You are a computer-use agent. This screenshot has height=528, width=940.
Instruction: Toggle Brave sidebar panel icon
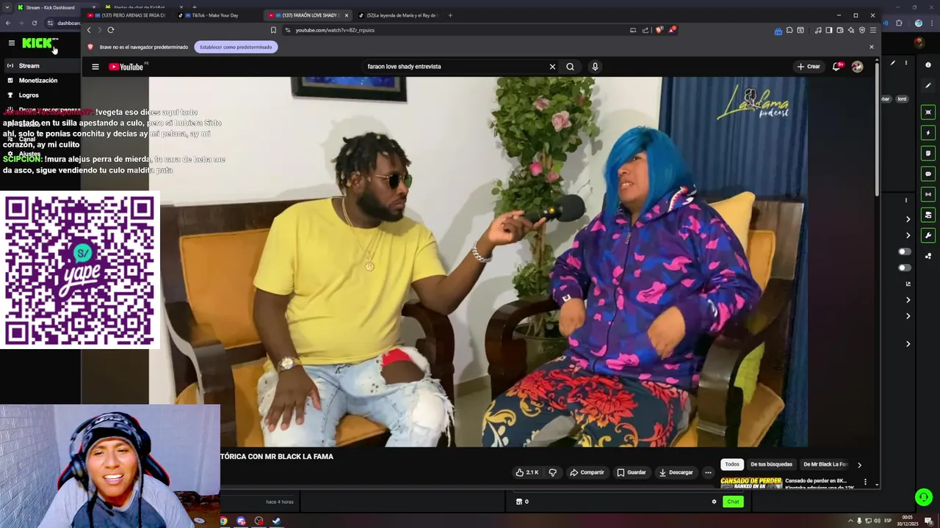click(829, 30)
